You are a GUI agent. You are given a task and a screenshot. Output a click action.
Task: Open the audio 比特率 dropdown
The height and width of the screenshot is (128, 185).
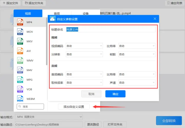point(137,74)
